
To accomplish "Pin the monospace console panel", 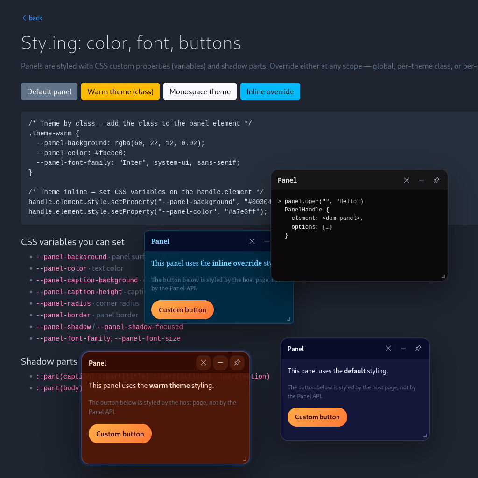I will 436,180.
